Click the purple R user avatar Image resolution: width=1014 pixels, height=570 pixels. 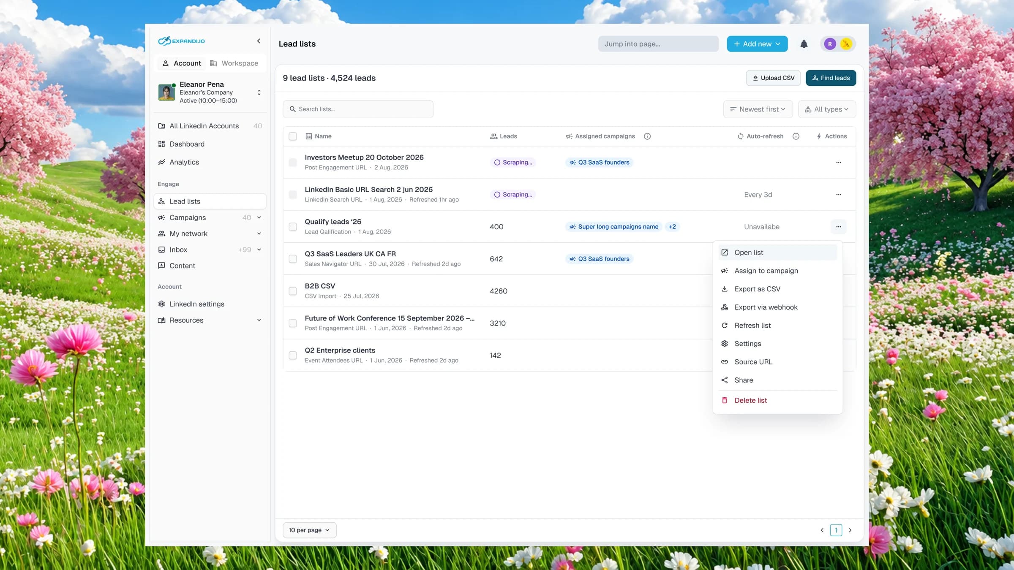[x=830, y=44]
